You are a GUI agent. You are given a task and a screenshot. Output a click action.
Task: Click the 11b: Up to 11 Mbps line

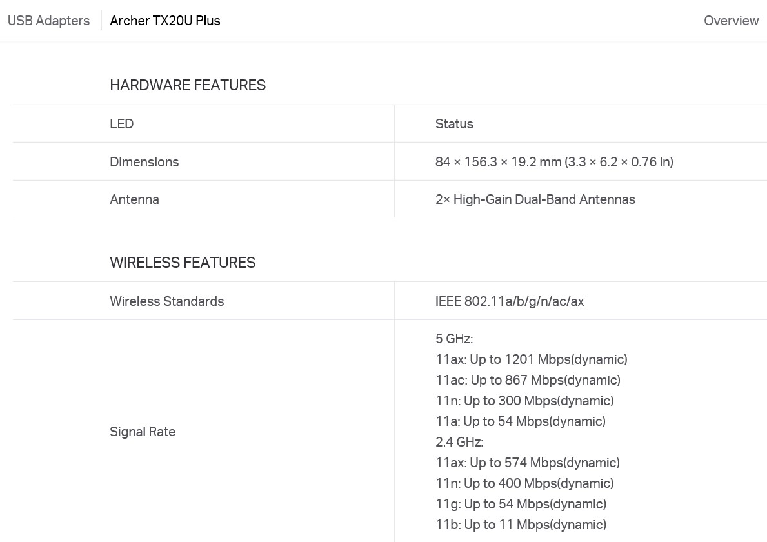click(521, 525)
